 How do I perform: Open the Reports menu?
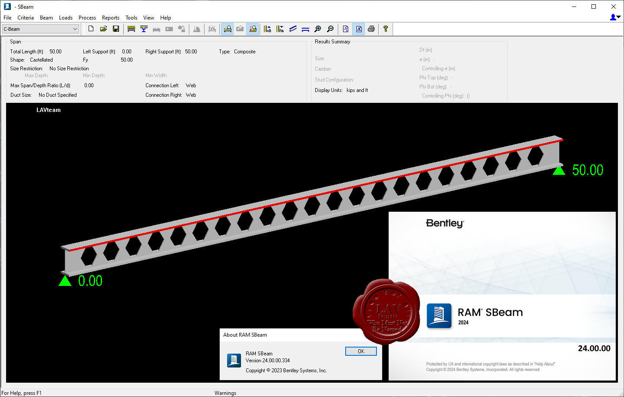(x=111, y=18)
